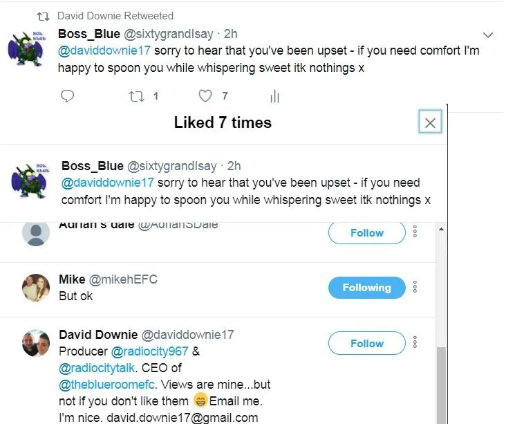Follow Adrian's dale account
Image resolution: width=506 pixels, height=424 pixels.
tap(366, 233)
